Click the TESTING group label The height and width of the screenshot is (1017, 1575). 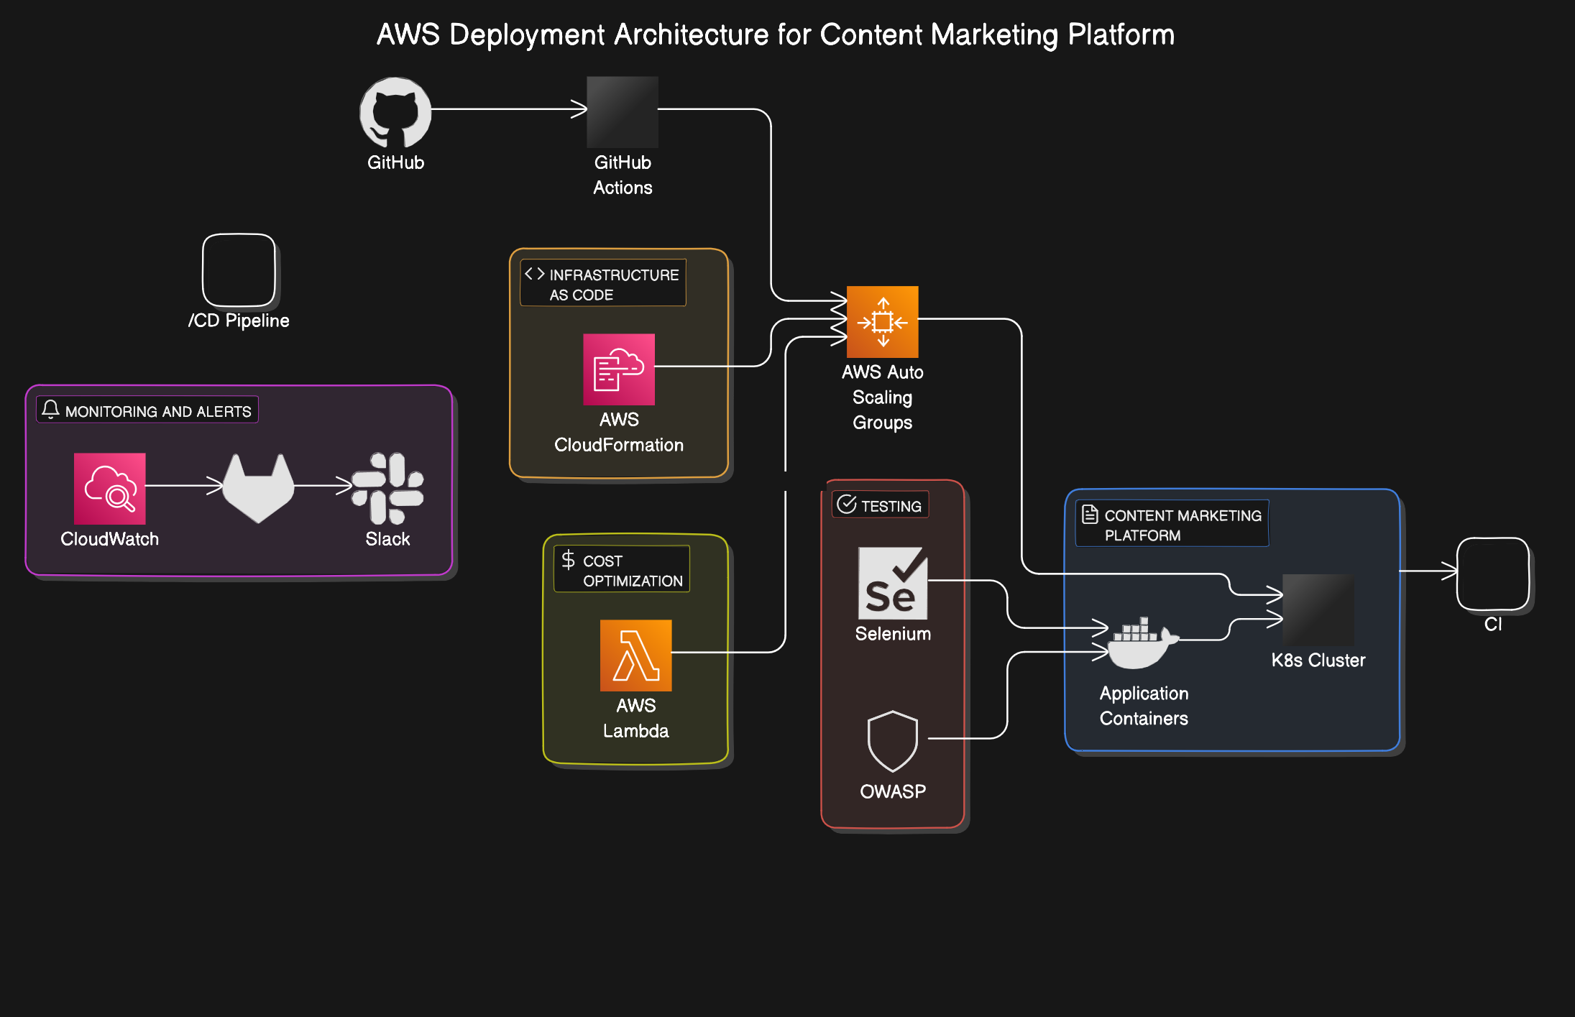click(881, 505)
